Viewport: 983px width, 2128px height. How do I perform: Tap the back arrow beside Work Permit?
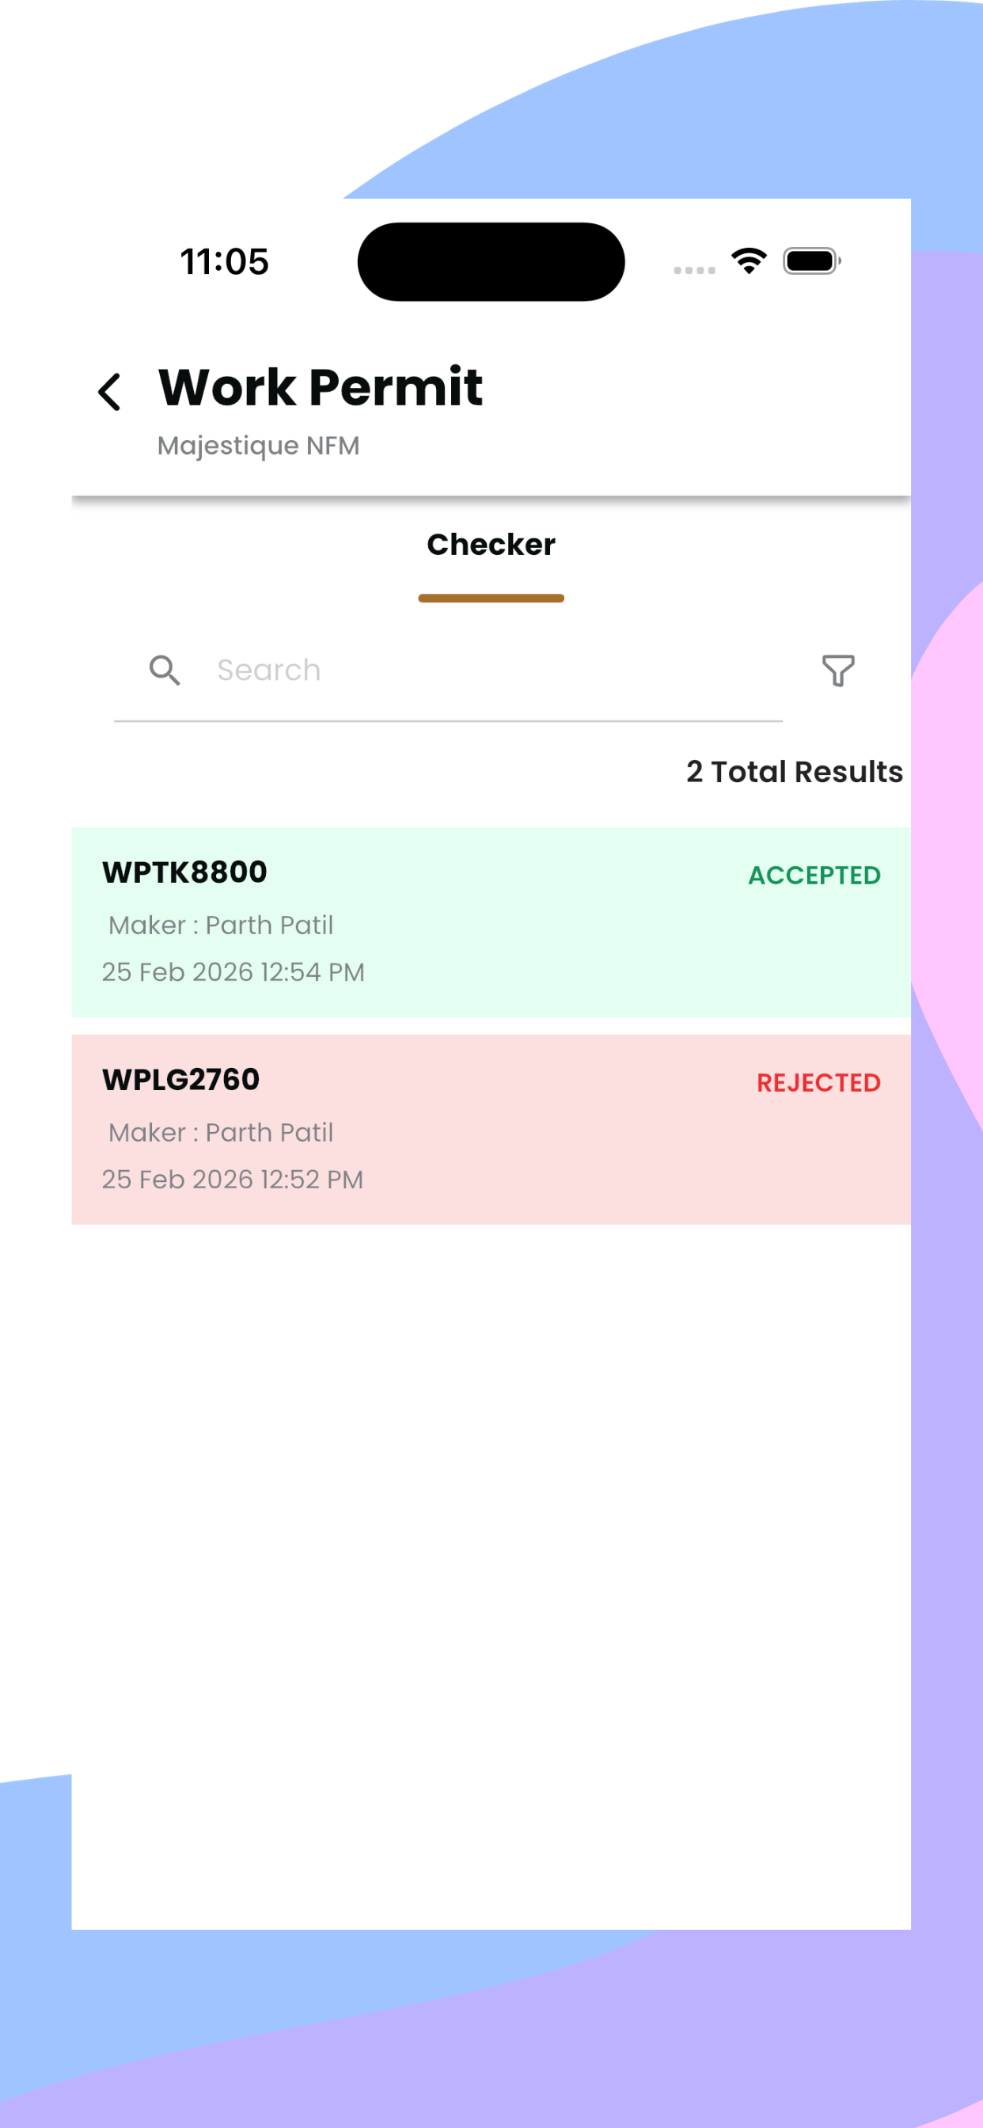[110, 392]
